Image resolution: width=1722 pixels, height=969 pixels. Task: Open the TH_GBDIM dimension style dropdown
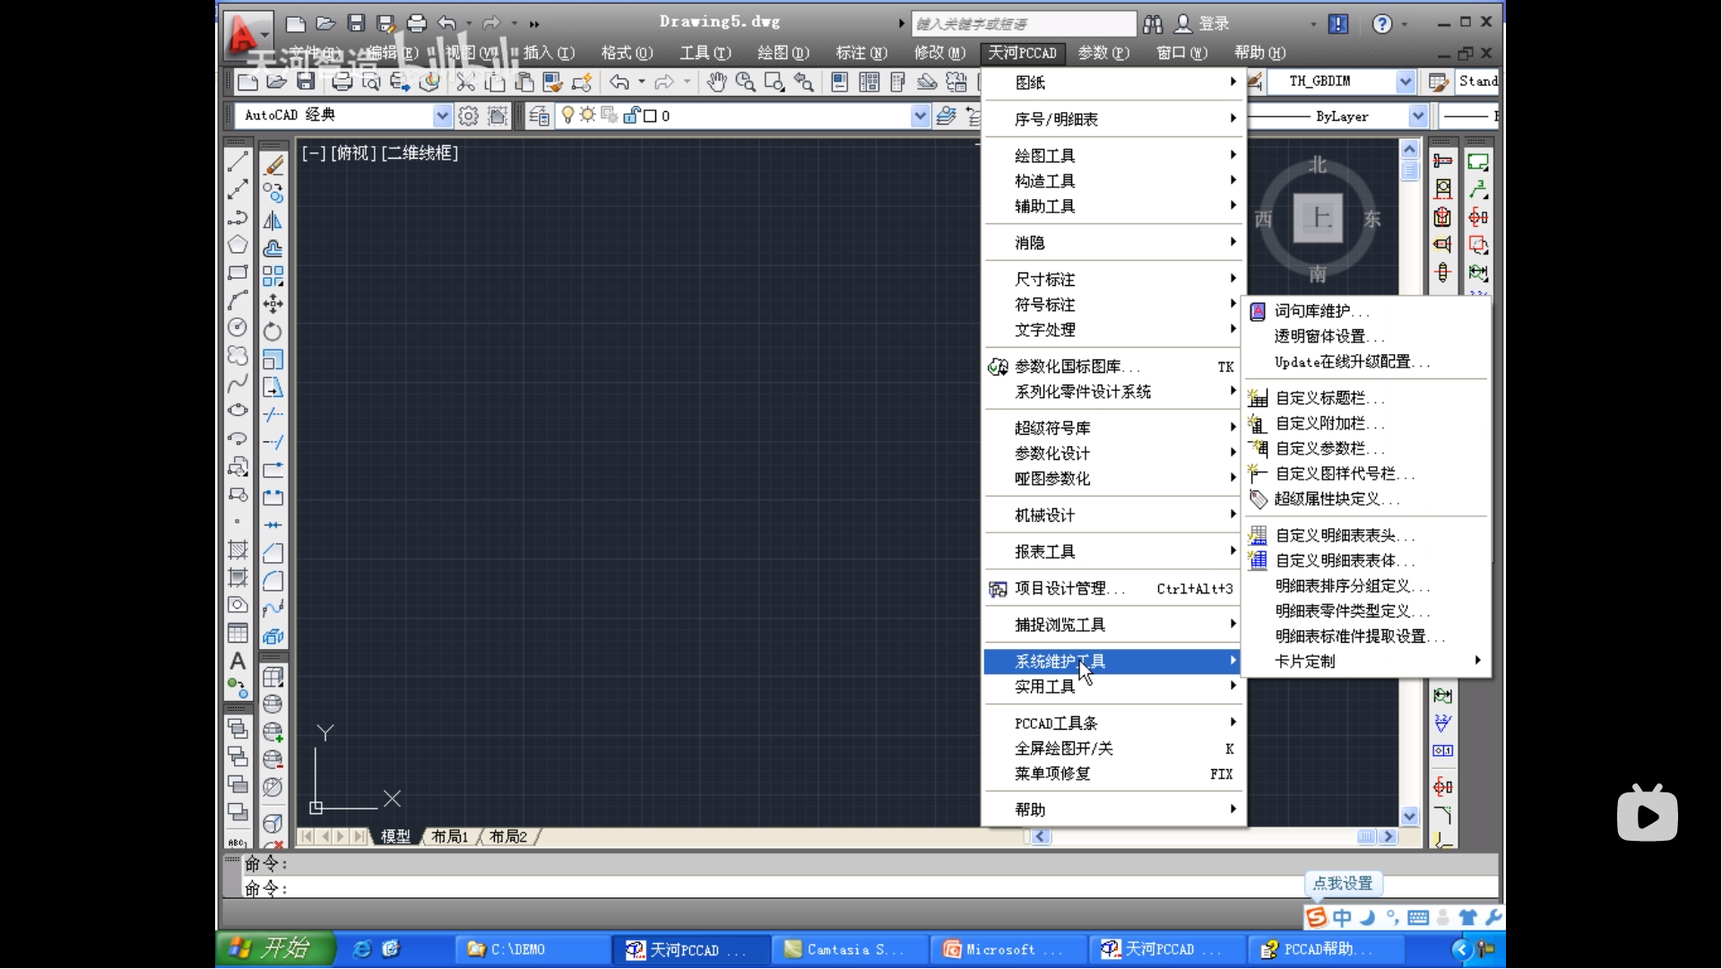point(1406,82)
